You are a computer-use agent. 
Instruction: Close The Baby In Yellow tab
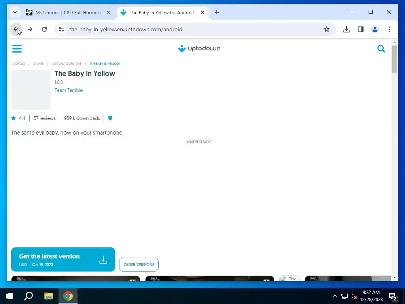point(202,12)
